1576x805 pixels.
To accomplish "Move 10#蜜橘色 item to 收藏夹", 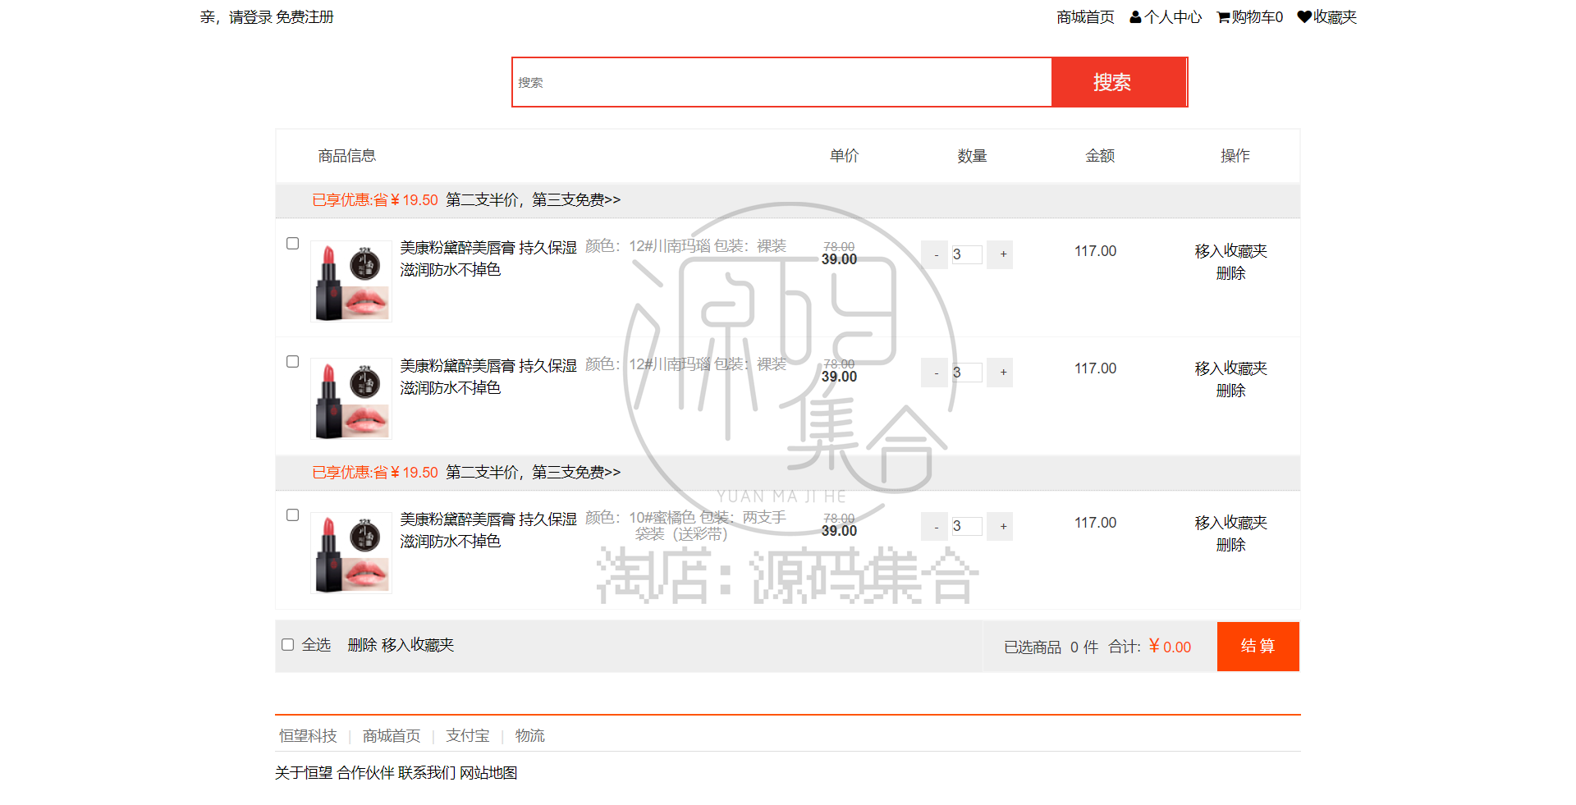I will pos(1230,523).
